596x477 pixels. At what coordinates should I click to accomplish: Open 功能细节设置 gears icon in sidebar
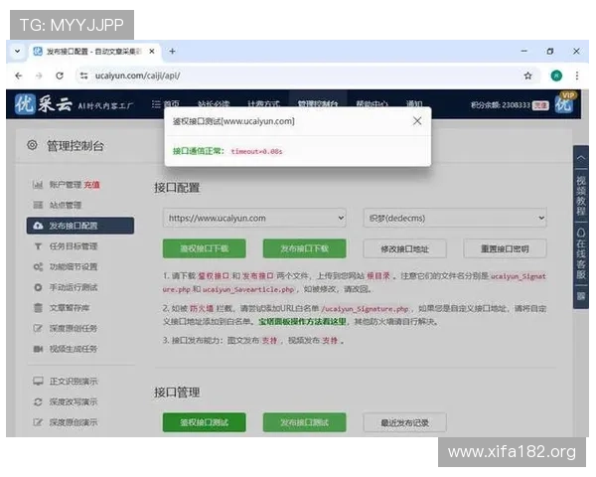(x=38, y=266)
